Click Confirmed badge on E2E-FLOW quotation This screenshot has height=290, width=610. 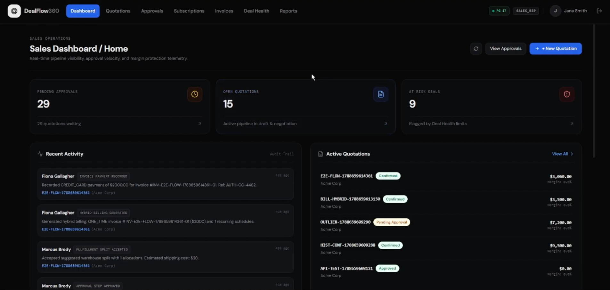click(x=388, y=176)
